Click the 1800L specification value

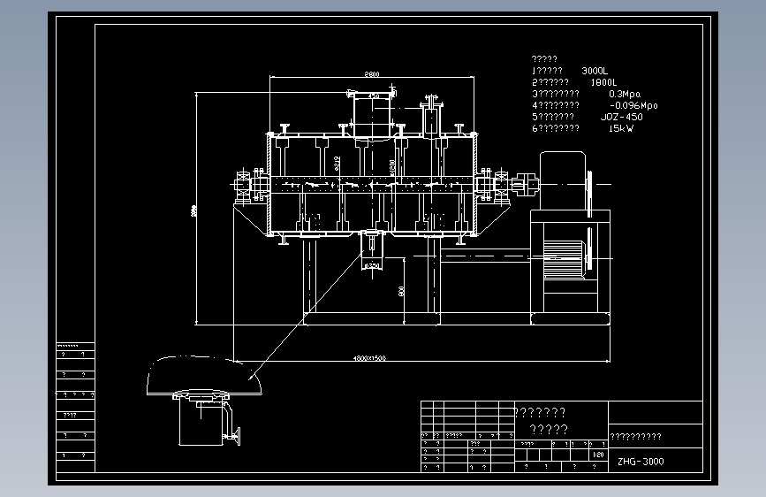pos(603,82)
